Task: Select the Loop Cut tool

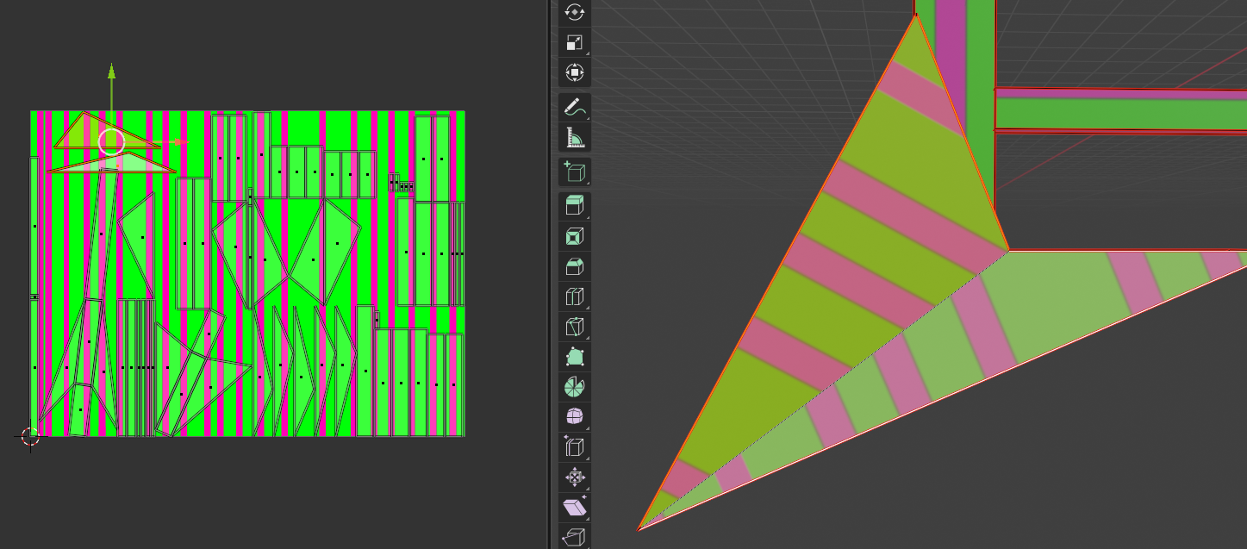Action: pos(575,296)
